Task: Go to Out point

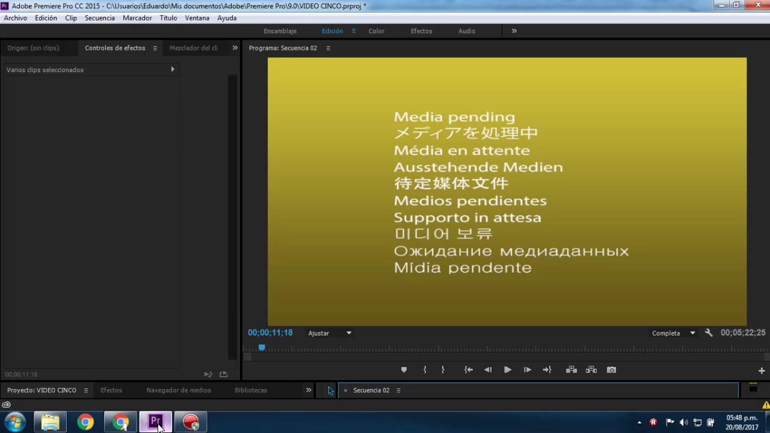Action: [547, 370]
